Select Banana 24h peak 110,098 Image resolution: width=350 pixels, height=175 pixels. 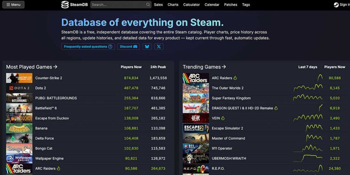coord(158,128)
